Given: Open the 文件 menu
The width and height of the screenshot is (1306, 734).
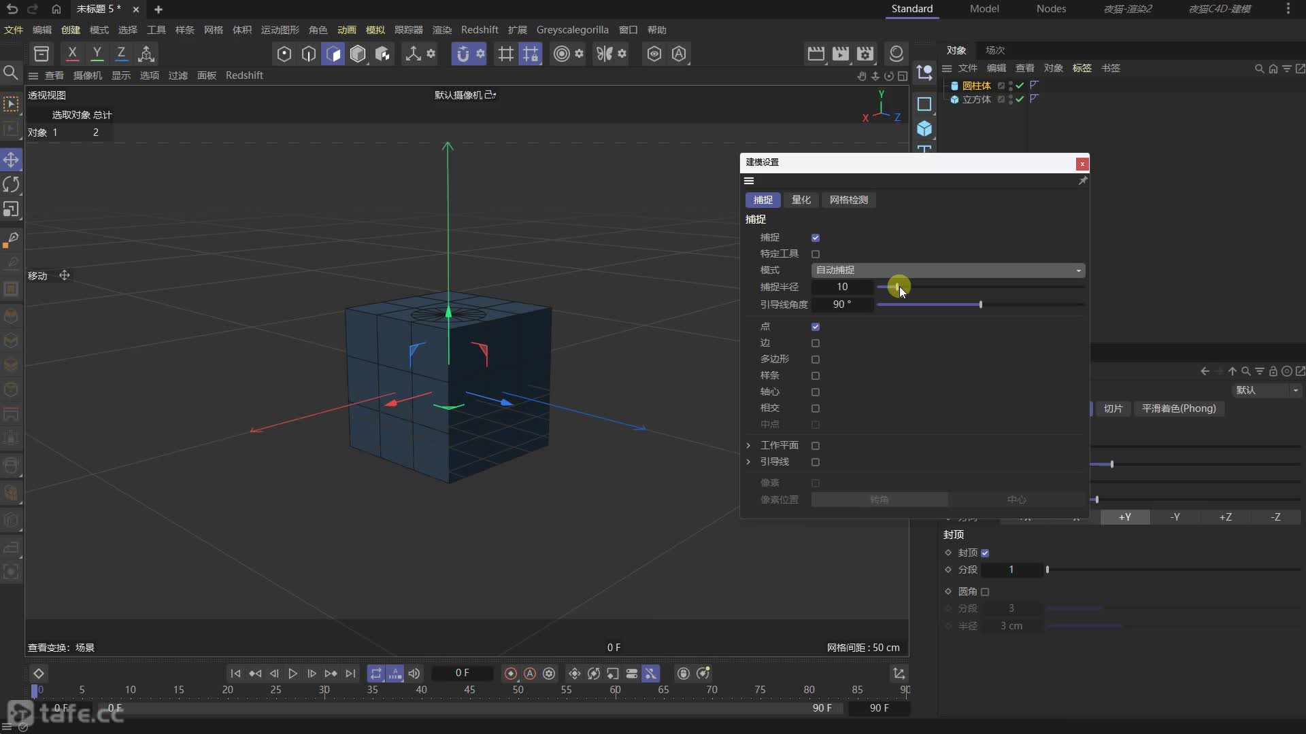Looking at the screenshot, I should [14, 30].
